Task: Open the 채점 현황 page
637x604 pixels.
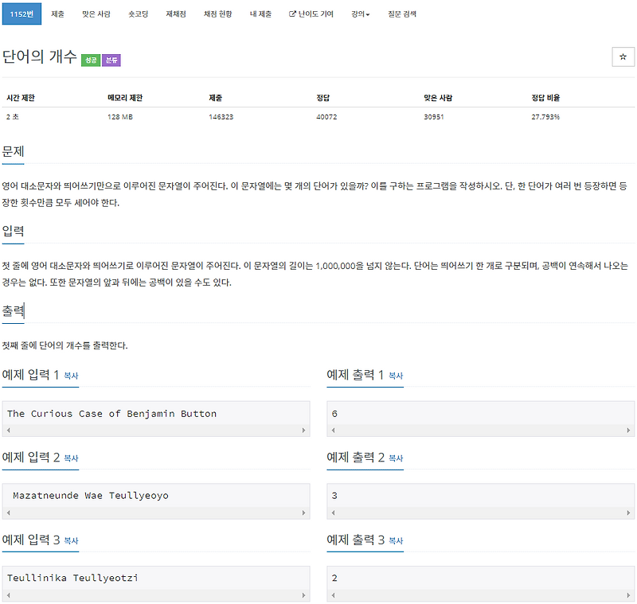Action: tap(217, 14)
